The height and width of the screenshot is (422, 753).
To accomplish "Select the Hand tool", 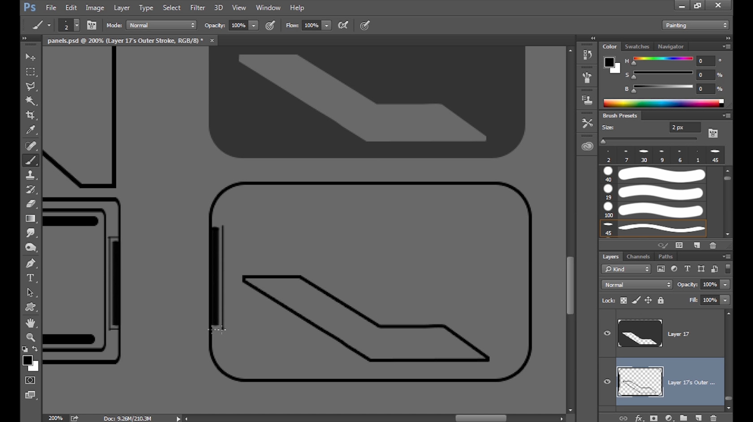I will pyautogui.click(x=30, y=323).
